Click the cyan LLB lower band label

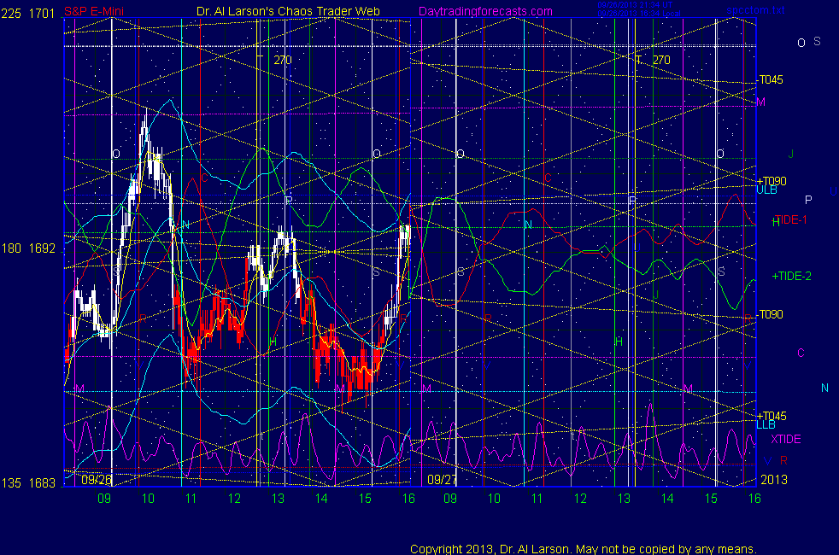[766, 424]
